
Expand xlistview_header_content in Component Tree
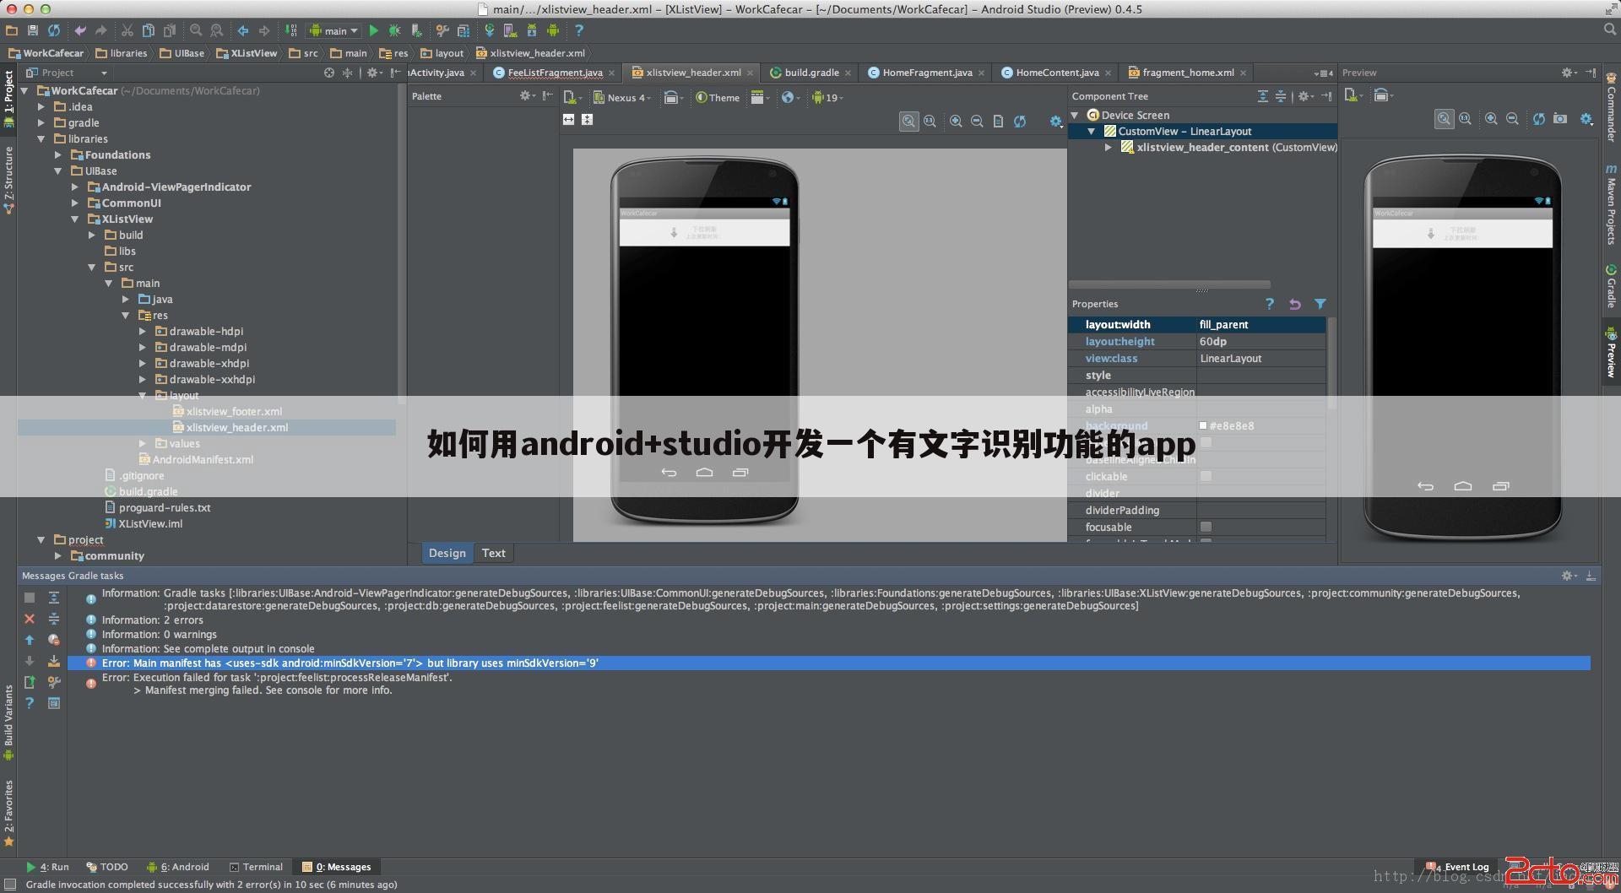[x=1109, y=148]
